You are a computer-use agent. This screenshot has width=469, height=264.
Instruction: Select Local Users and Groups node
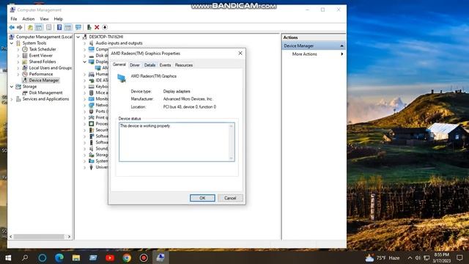(51, 68)
